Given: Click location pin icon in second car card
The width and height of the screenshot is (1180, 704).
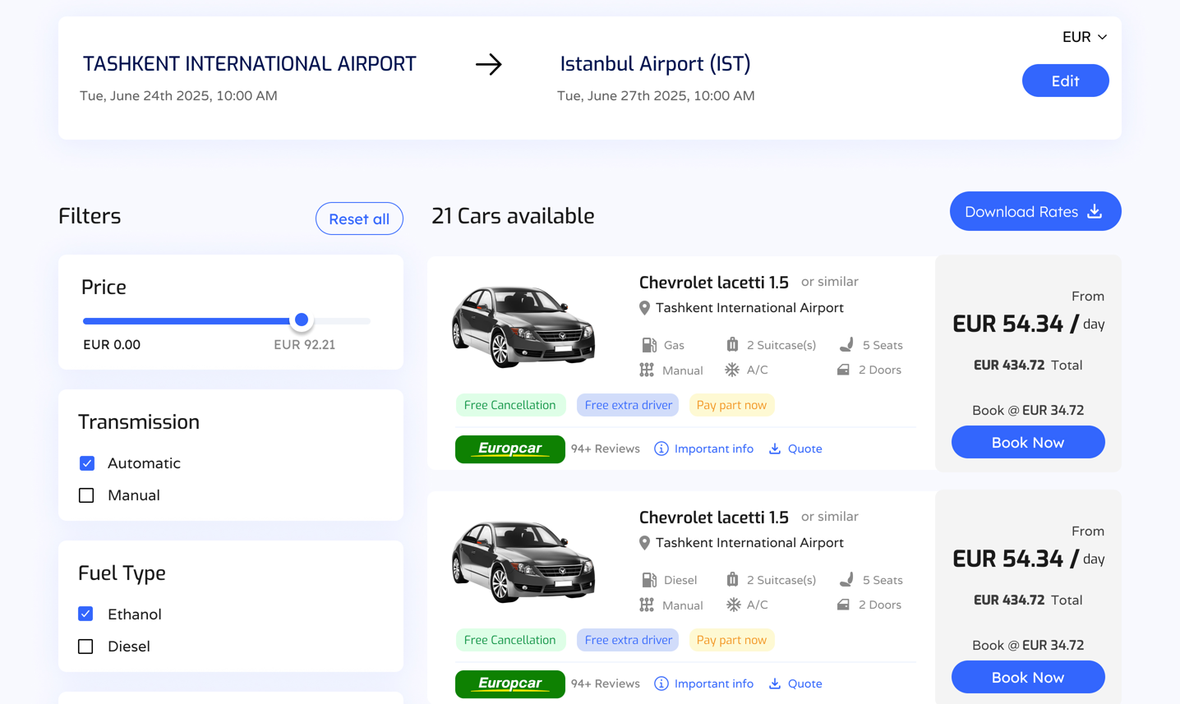Looking at the screenshot, I should [644, 543].
